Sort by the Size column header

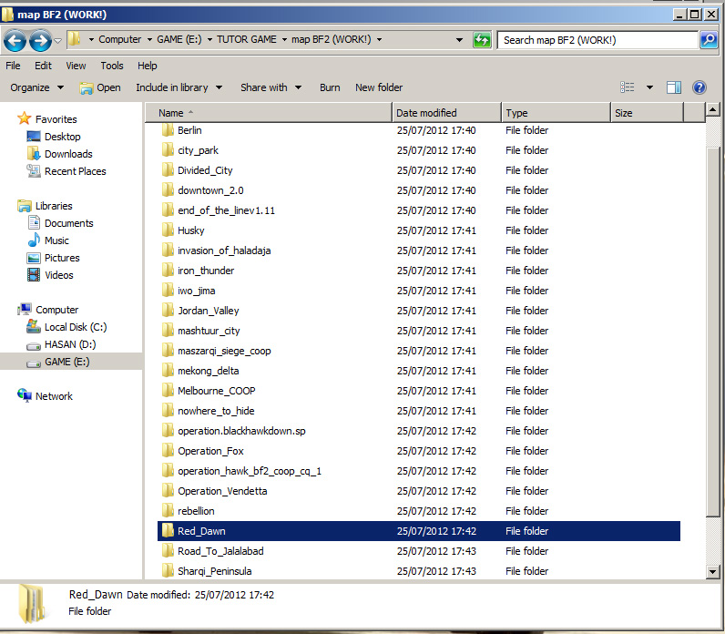tap(648, 113)
